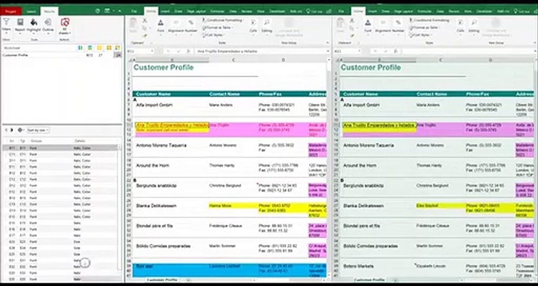Screen dimensions: 538x286
Task: Switch to the Select tab
Action: [x=31, y=12]
